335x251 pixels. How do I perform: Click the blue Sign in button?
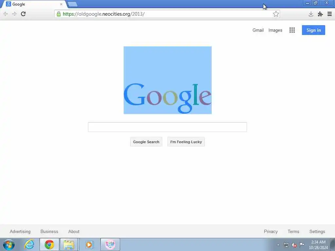pyautogui.click(x=313, y=30)
